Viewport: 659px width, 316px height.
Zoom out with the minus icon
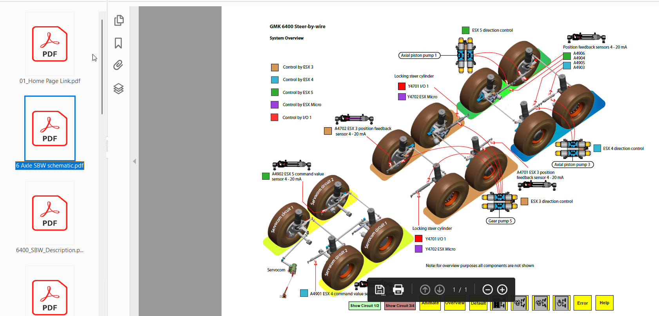(x=487, y=290)
